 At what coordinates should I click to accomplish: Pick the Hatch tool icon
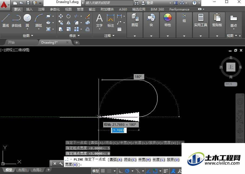coord(48,29)
